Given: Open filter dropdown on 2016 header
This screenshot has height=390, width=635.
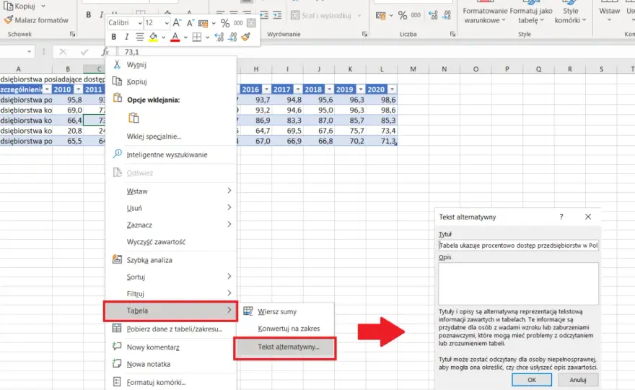Looking at the screenshot, I should pos(266,89).
